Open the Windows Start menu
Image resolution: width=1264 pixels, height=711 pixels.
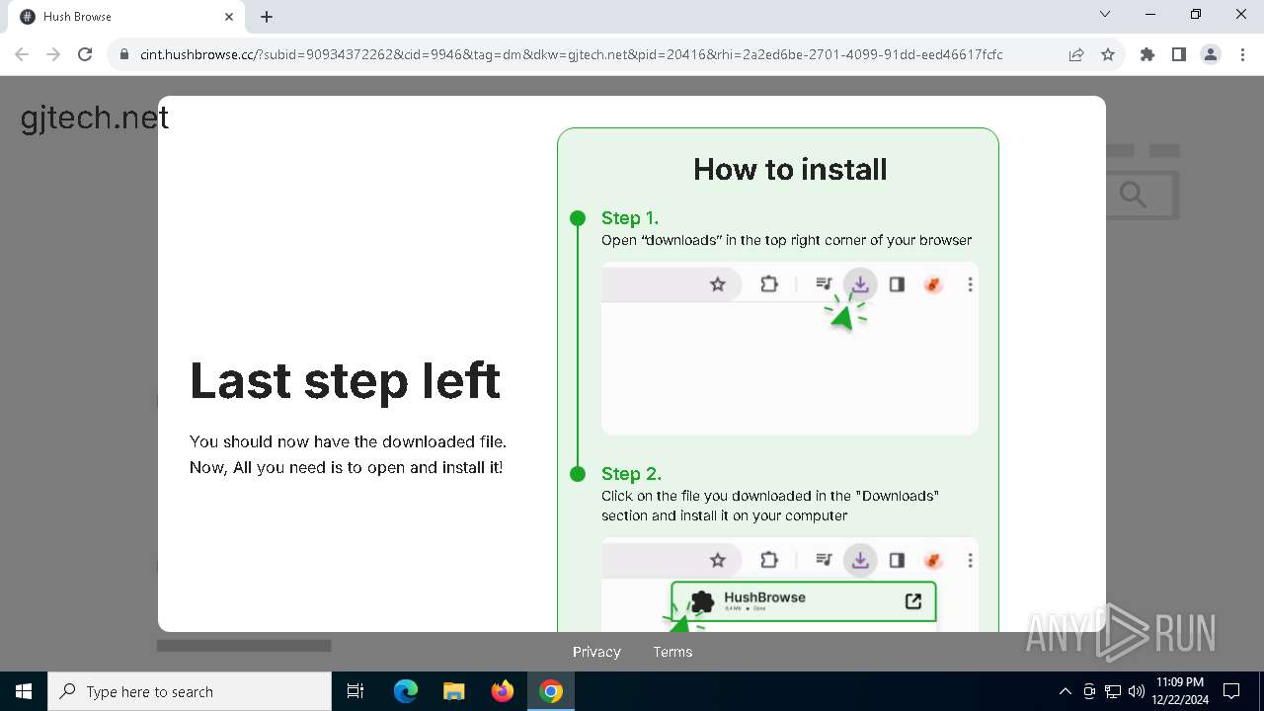pos(24,691)
